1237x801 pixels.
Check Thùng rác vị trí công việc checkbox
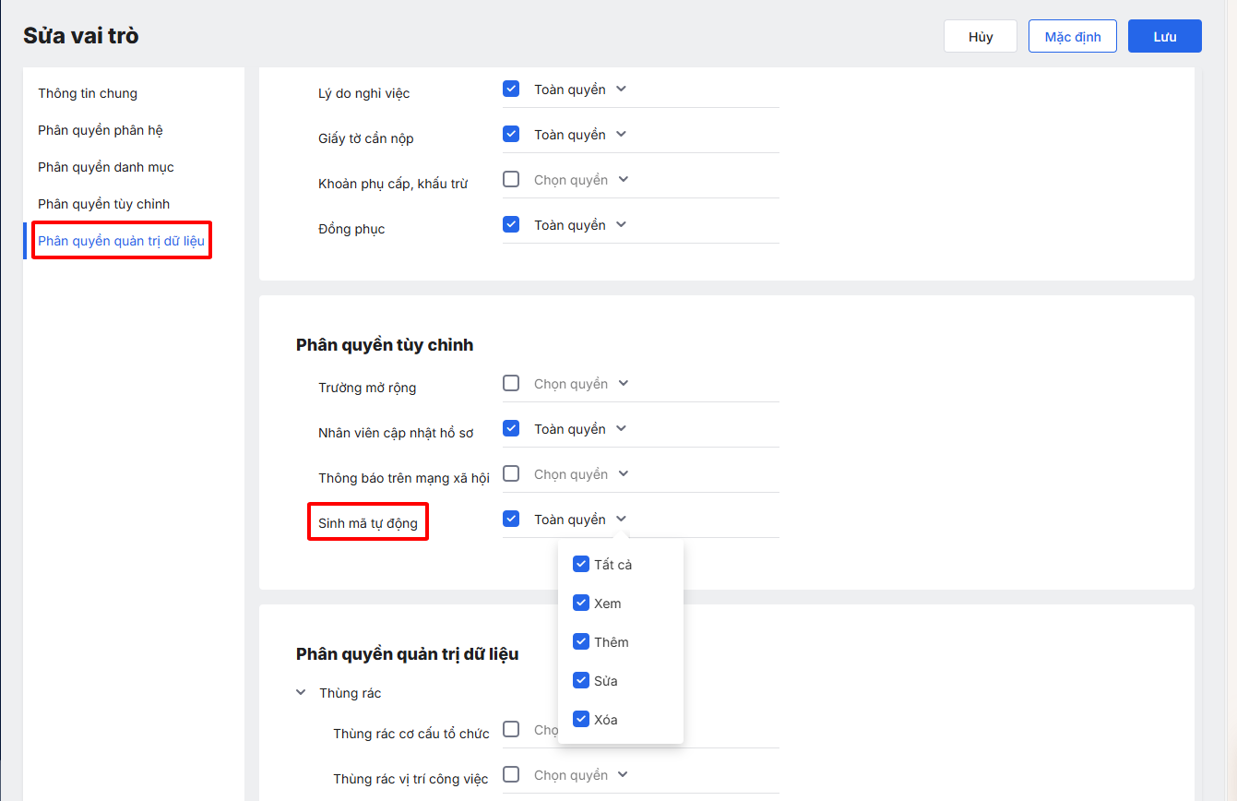click(511, 775)
